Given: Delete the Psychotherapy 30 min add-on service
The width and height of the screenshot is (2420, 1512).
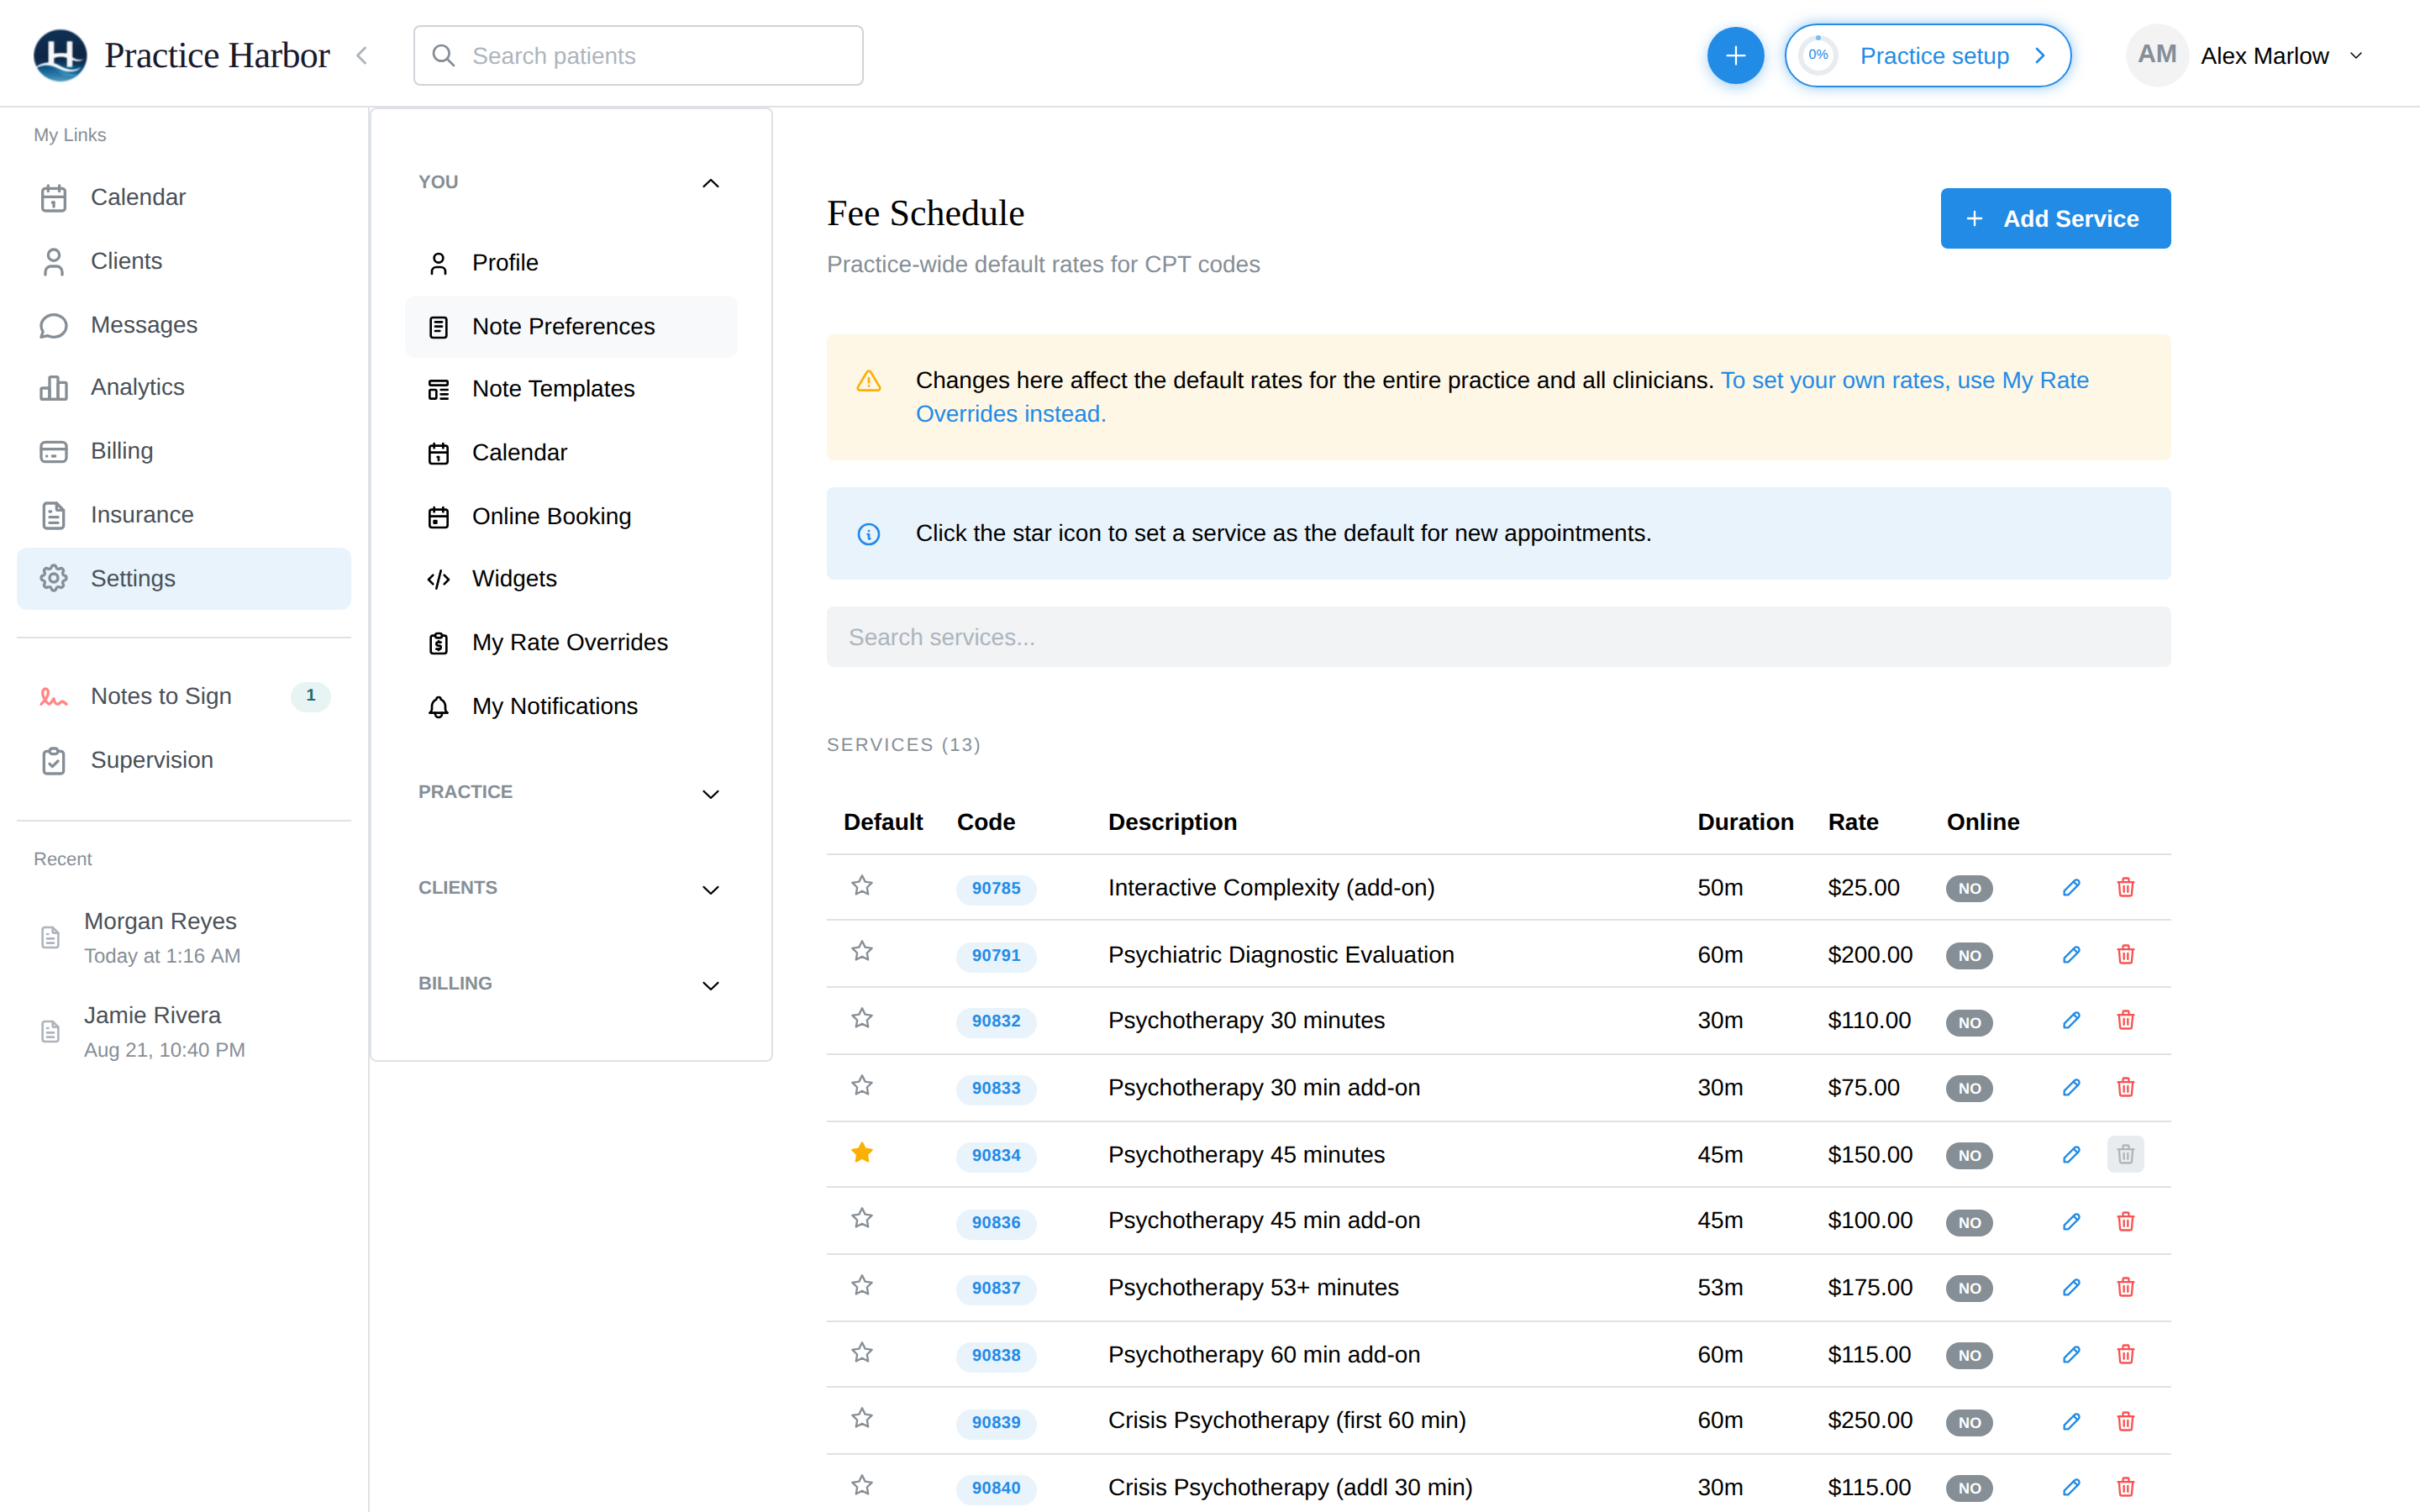Looking at the screenshot, I should 2125,1087.
